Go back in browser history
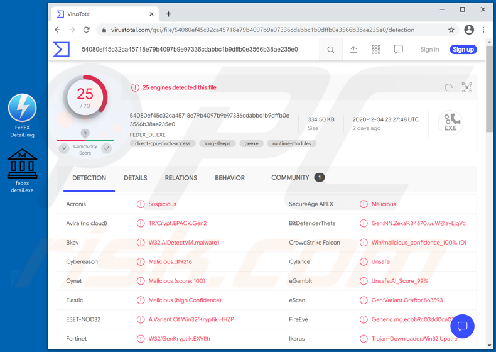The image size is (496, 352). click(58, 30)
